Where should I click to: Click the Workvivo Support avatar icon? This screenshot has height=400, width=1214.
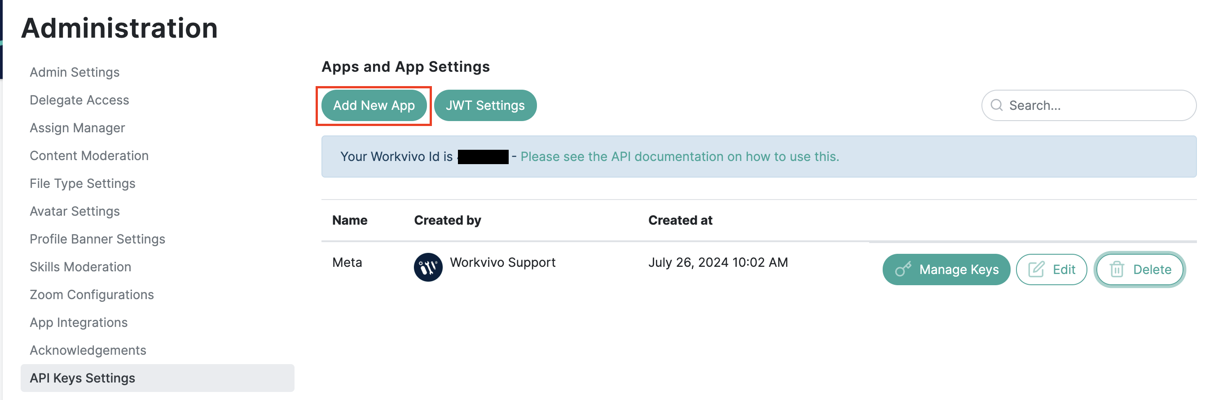click(428, 267)
